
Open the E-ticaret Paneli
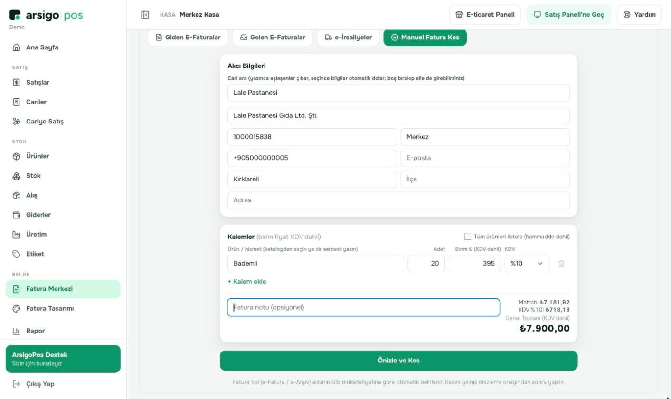coord(485,15)
